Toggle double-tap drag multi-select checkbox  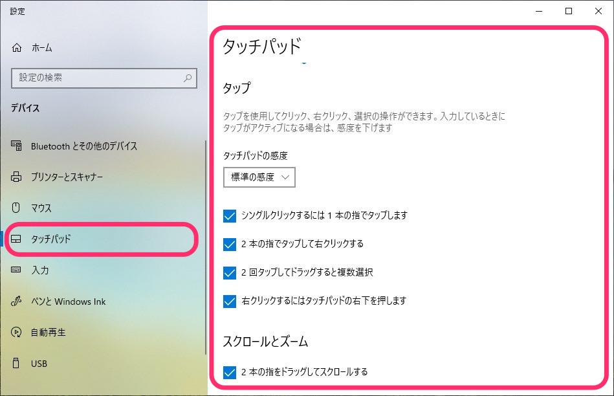pyautogui.click(x=228, y=272)
